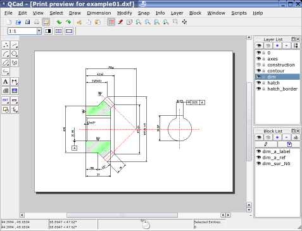Select the hatch_border layer
The height and width of the screenshot is (231, 302).
point(282,89)
